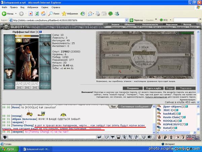Image resolution: width=202 pixels, height=152 pixels.
Task: Switch to the Системные сообщения tab
Action: [x=135, y=107]
